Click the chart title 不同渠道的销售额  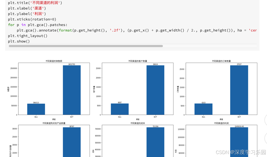[x=54, y=61]
